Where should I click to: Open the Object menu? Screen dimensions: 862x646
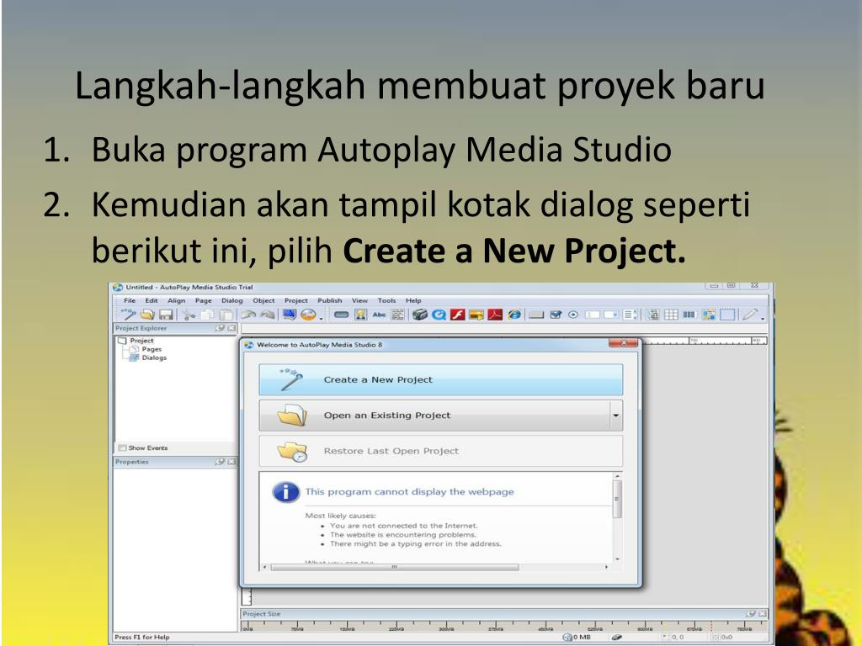(x=263, y=300)
